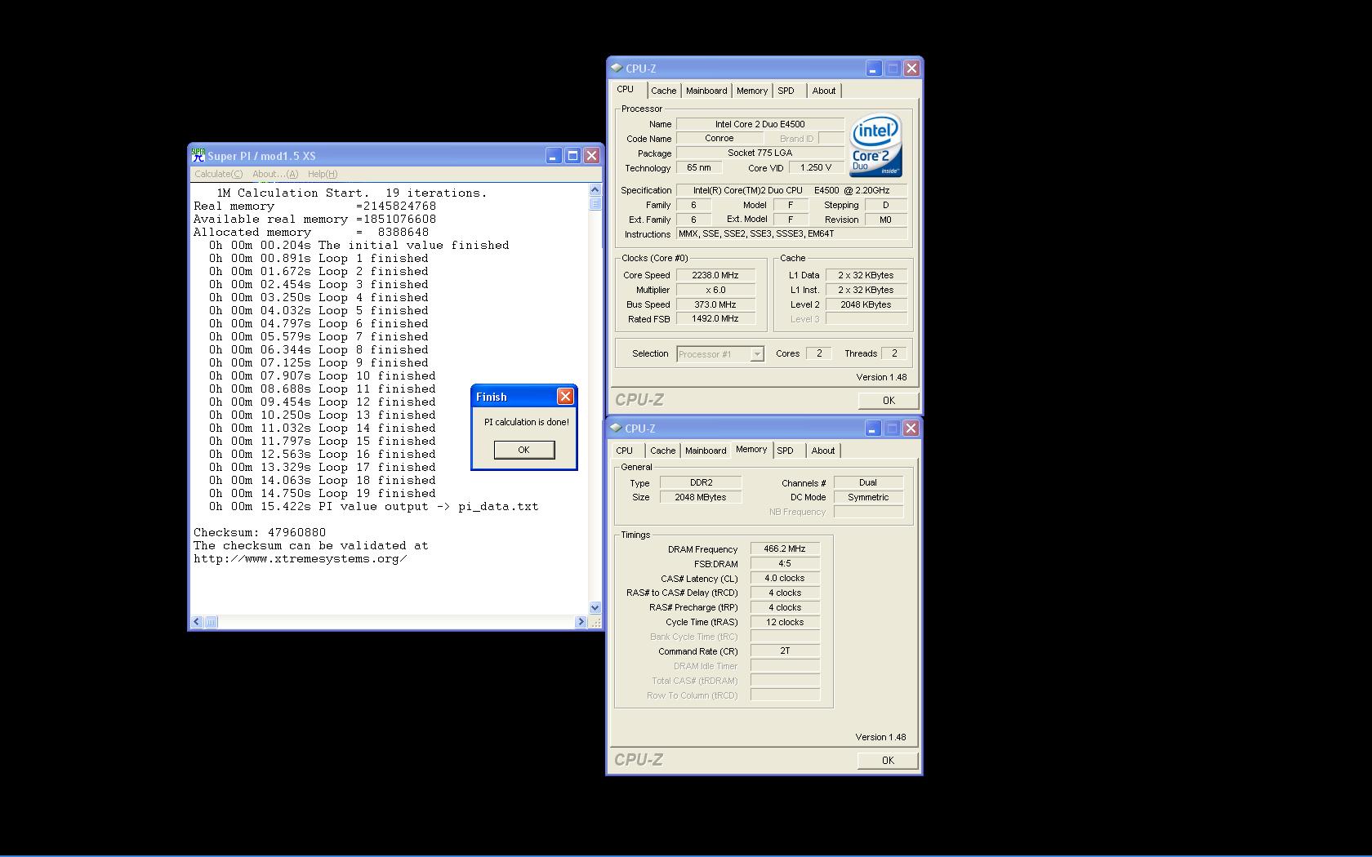Confirm the PI calculation done dialog
The image size is (1372, 857).
point(524,450)
